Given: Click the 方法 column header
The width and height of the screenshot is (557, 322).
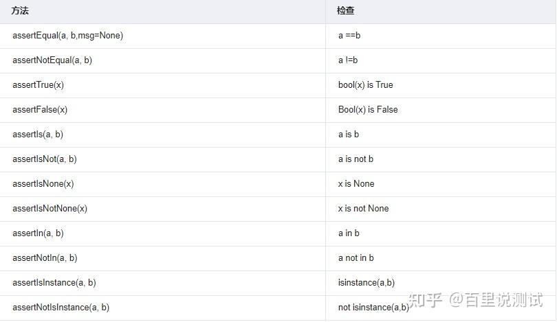Looking at the screenshot, I should pos(20,11).
